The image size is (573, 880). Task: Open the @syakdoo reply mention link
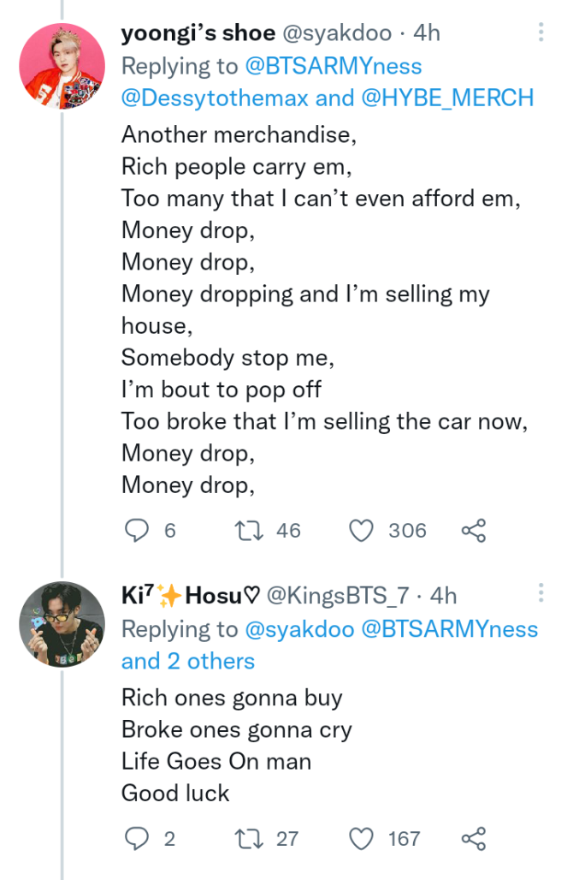point(299,629)
